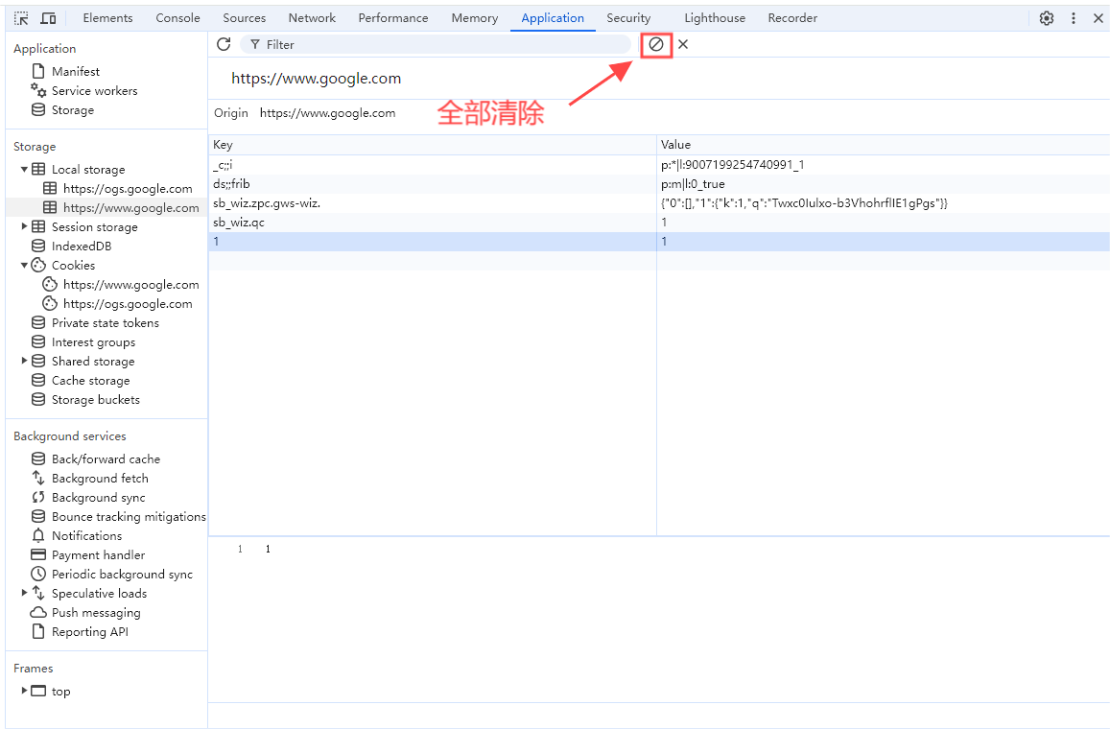The height and width of the screenshot is (729, 1110).
Task: Click the Session storage table icon
Action: pyautogui.click(x=38, y=226)
